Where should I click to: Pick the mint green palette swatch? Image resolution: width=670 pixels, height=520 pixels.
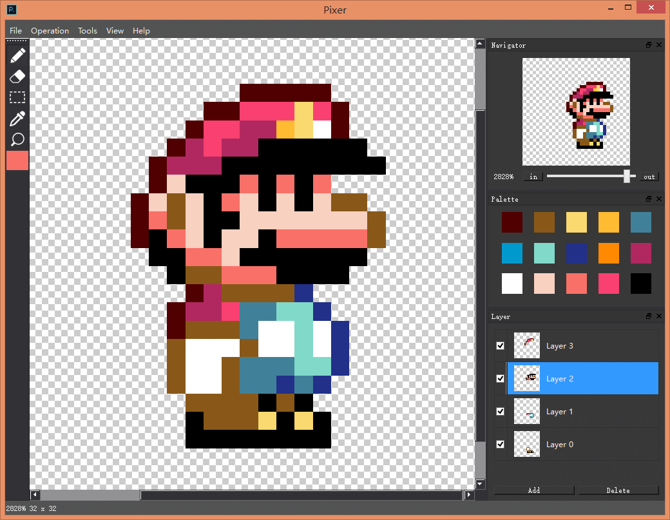pyautogui.click(x=544, y=253)
